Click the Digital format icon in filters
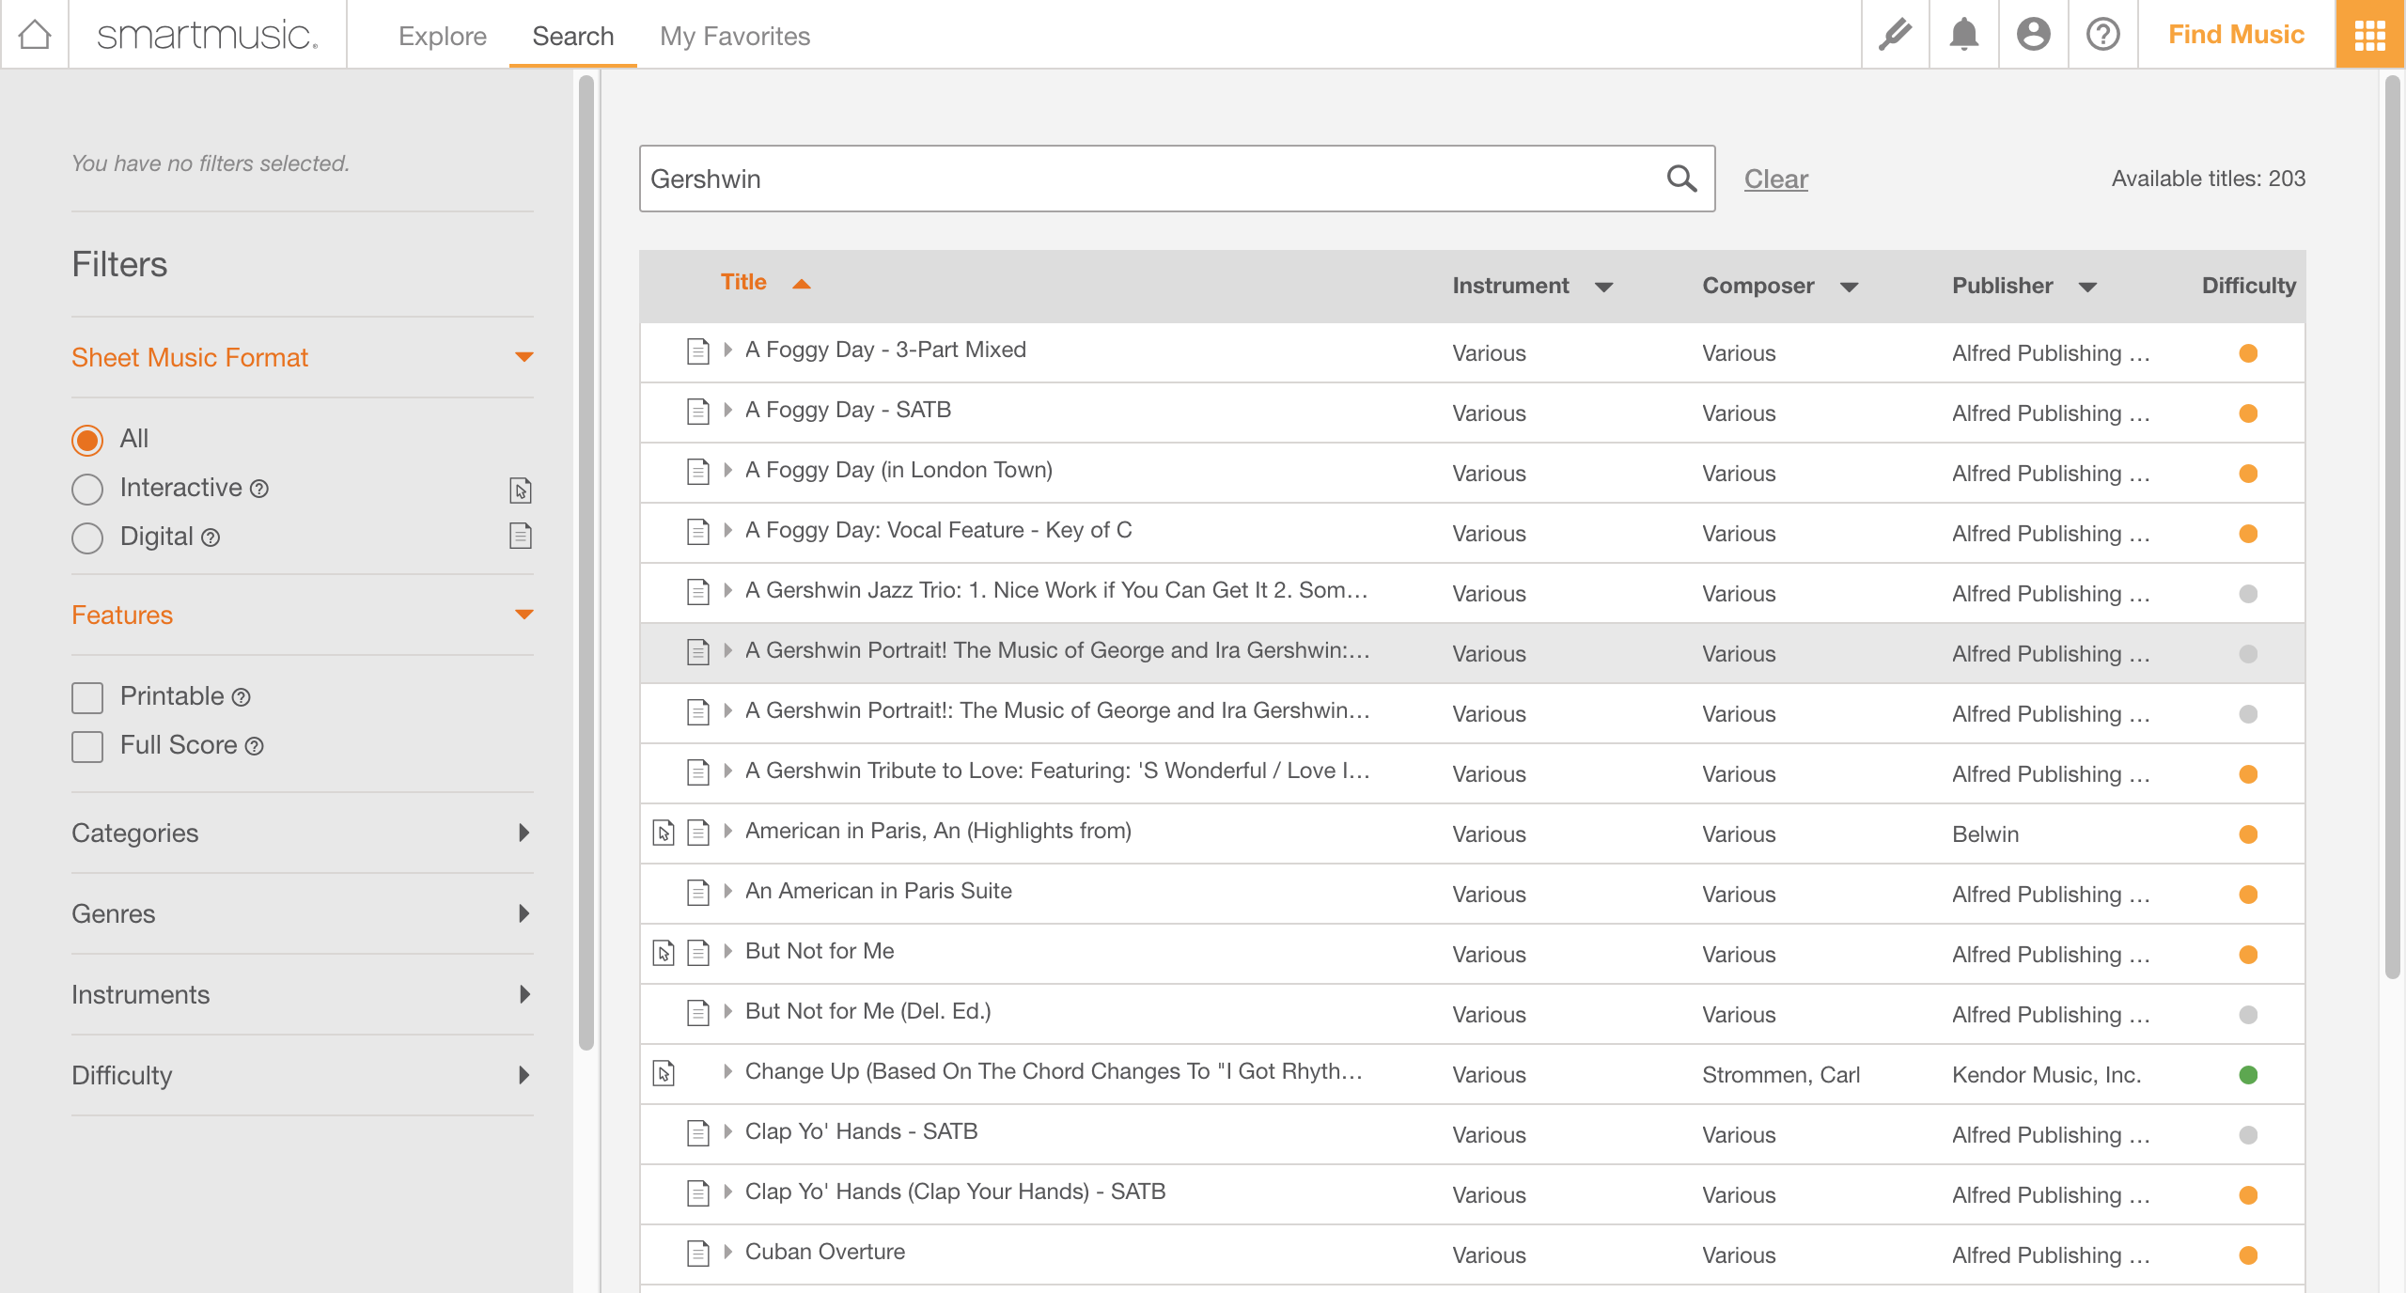 coord(521,536)
